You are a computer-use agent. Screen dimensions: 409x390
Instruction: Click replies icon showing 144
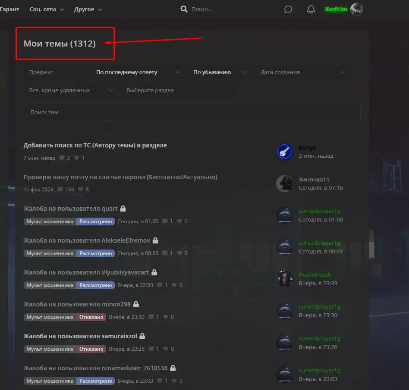60,190
